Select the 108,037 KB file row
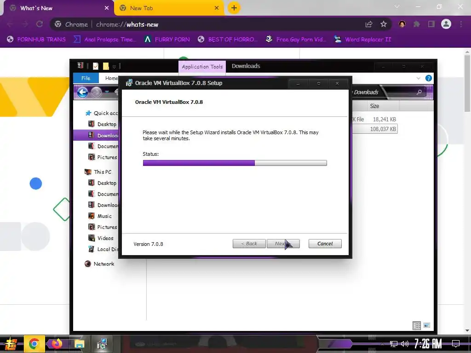 (x=374, y=129)
